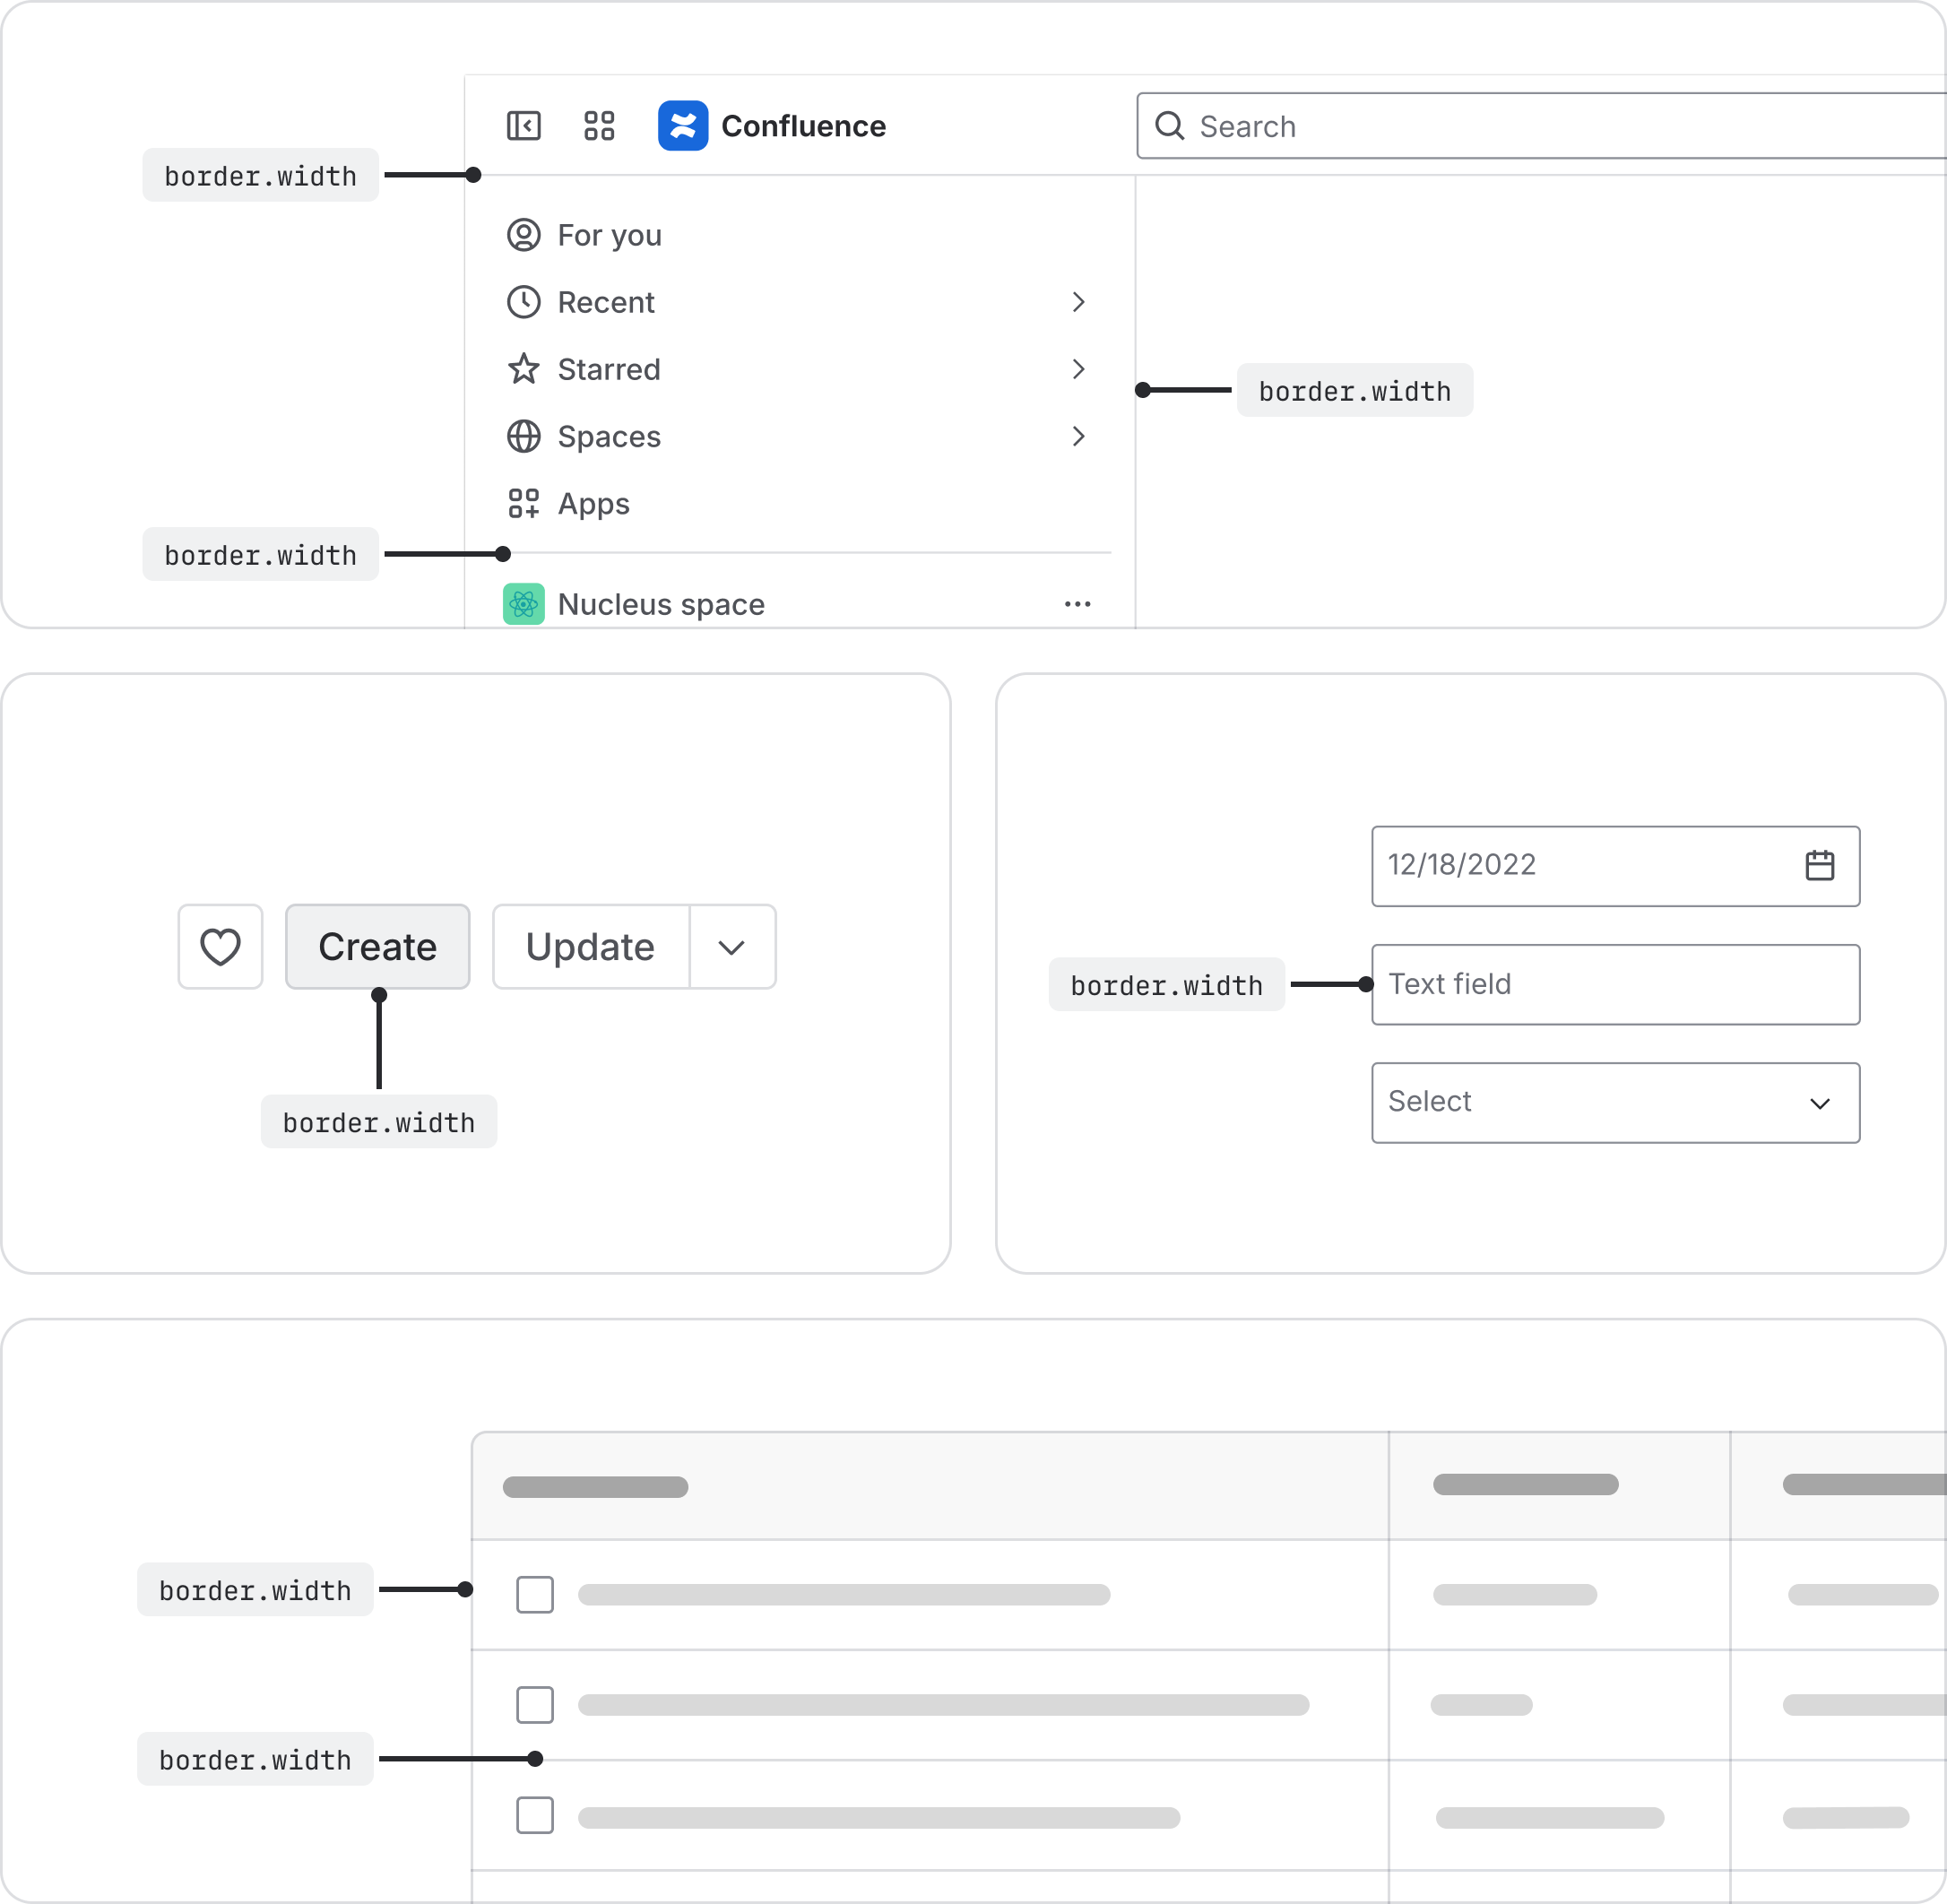Screen dimensions: 1947x1904
Task: Open Nucleus space more options menu
Action: tap(1077, 604)
